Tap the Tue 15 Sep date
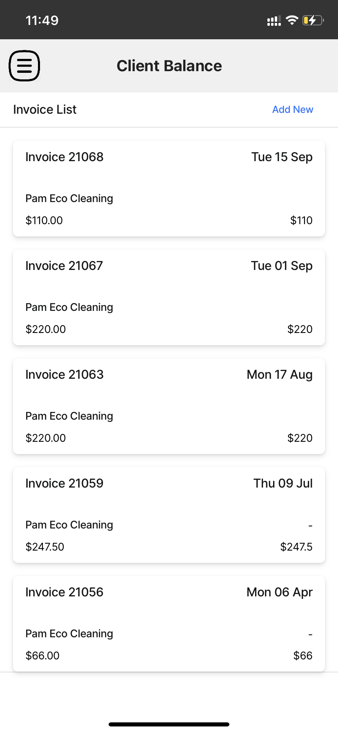Screen dimensions: 338x733 point(282,157)
